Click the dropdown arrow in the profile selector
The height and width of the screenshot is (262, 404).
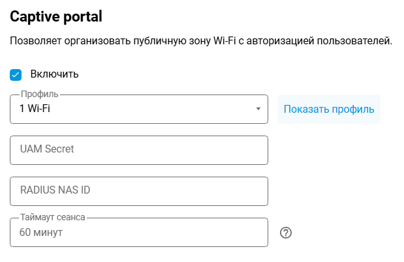click(258, 109)
